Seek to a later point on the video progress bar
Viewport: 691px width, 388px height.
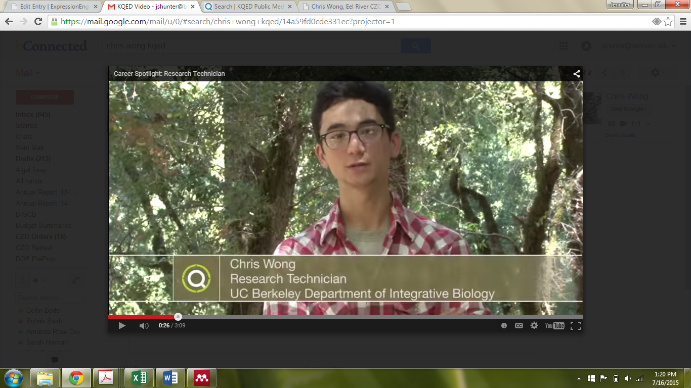click(x=380, y=317)
